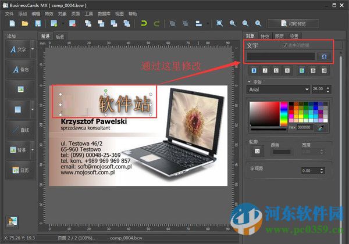Add a 文字 text object
The image size is (349, 244).
coord(18,49)
